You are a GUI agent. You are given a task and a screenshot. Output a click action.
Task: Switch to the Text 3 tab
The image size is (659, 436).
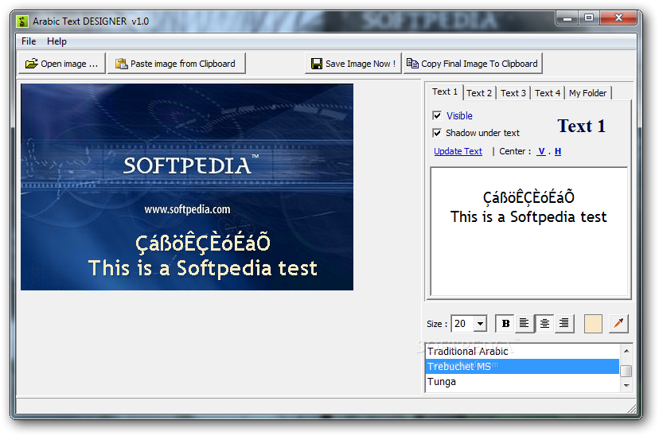[x=513, y=93]
